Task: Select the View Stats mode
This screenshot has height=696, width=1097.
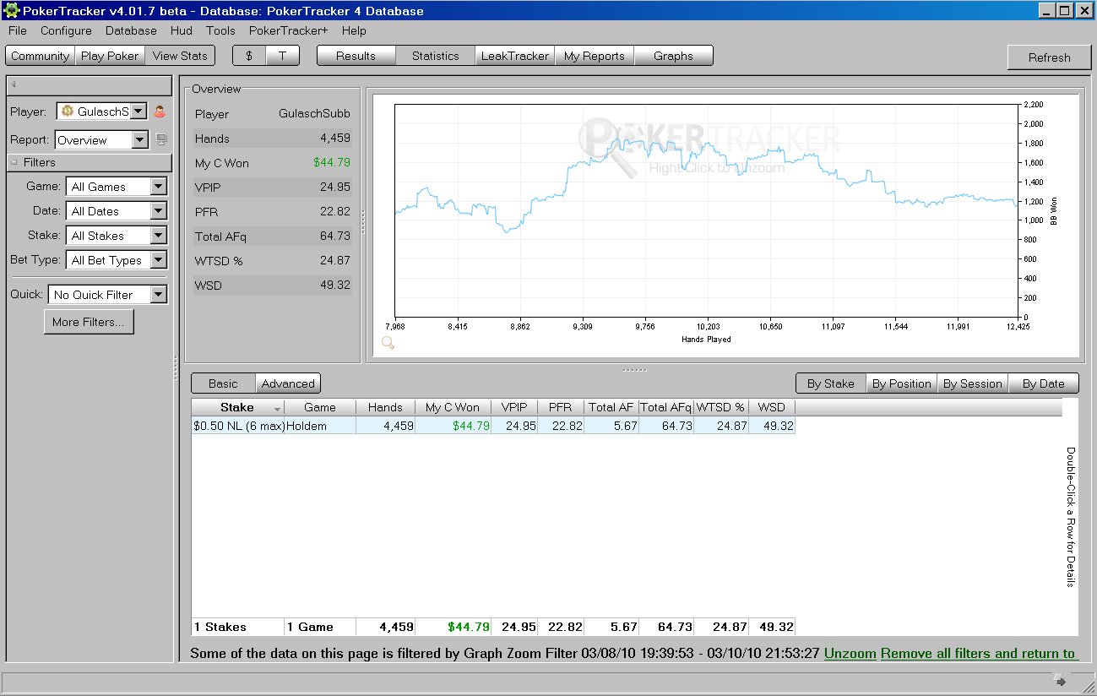Action: [x=180, y=56]
